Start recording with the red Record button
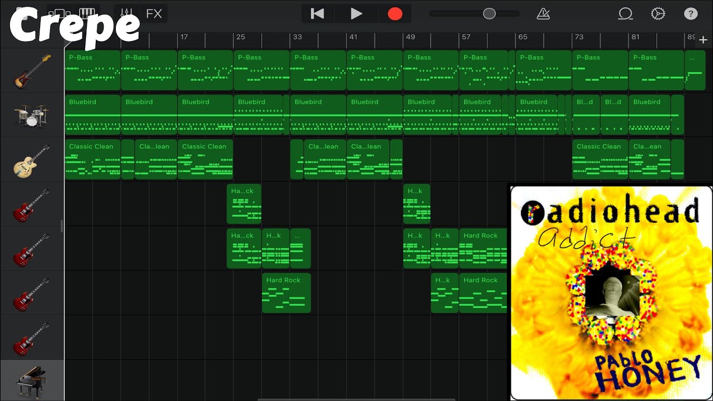This screenshot has height=401, width=713. point(395,14)
